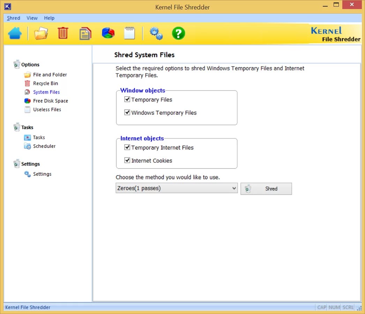Image resolution: width=365 pixels, height=314 pixels.
Task: Click the Options group trash icon
Action: pyautogui.click(x=16, y=64)
